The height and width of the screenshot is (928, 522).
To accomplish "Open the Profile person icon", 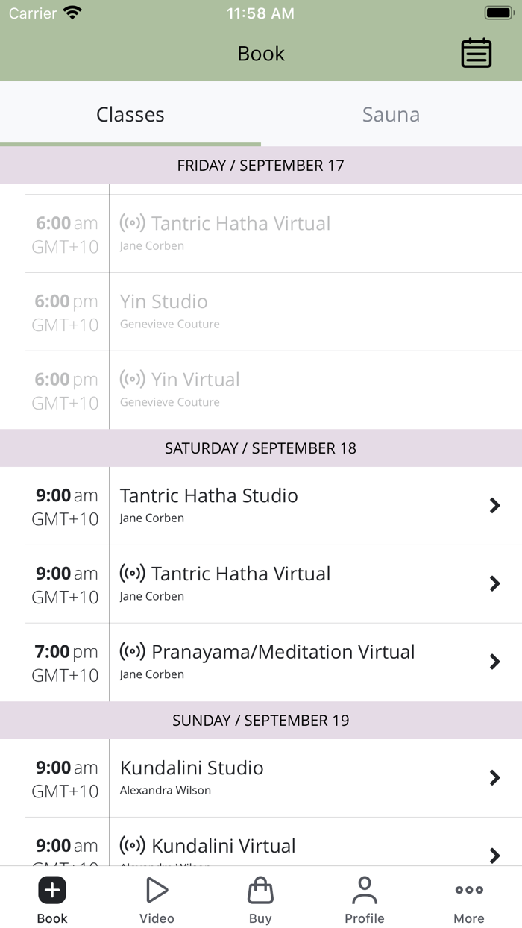I will click(365, 889).
